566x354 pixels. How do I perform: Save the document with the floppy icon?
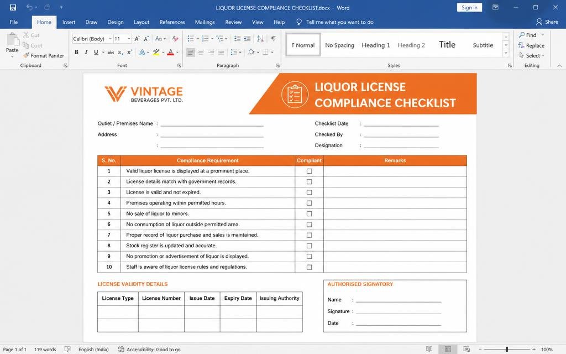click(x=13, y=7)
